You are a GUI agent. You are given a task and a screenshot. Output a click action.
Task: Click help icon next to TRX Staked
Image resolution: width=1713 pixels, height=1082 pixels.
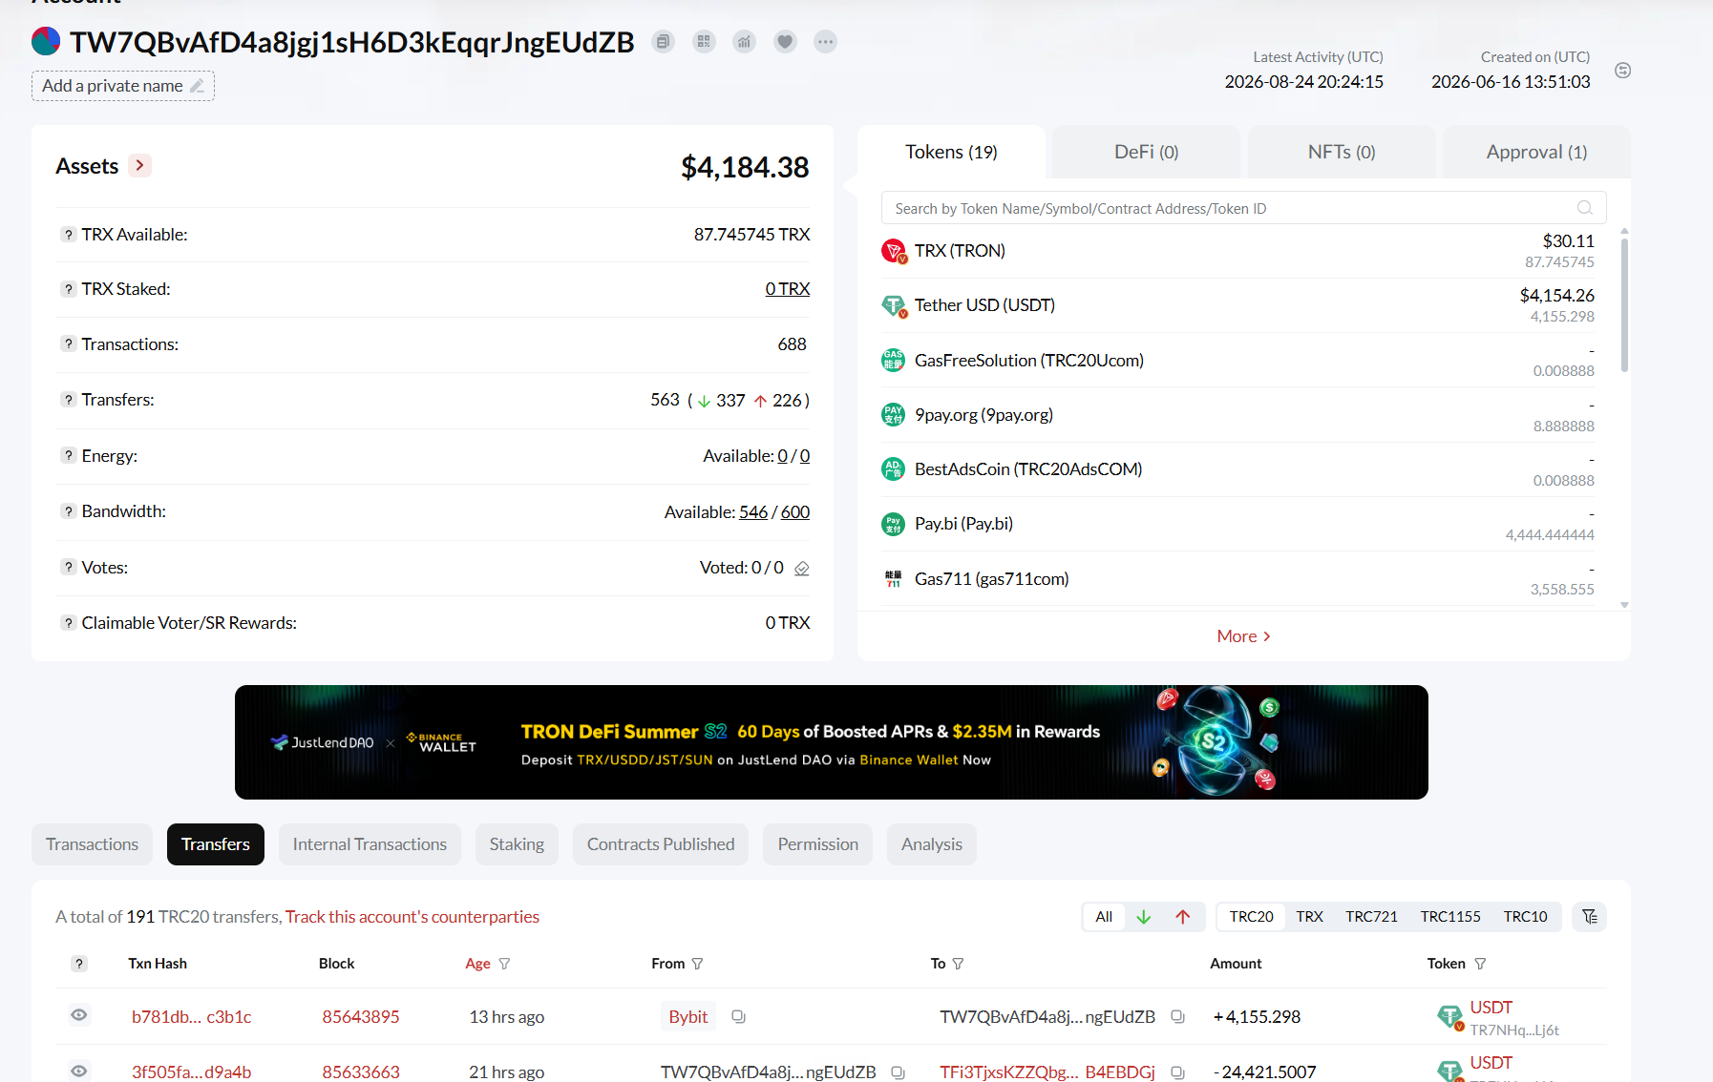tap(69, 289)
